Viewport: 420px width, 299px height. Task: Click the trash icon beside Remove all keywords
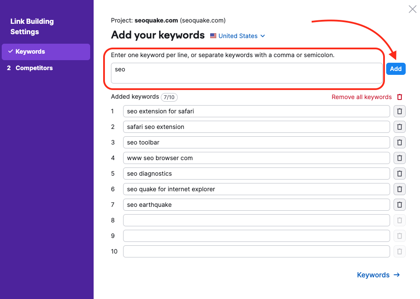(x=399, y=97)
